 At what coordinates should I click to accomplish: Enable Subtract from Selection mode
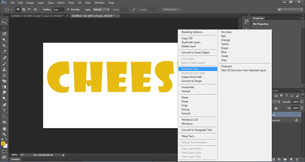pos(30,10)
